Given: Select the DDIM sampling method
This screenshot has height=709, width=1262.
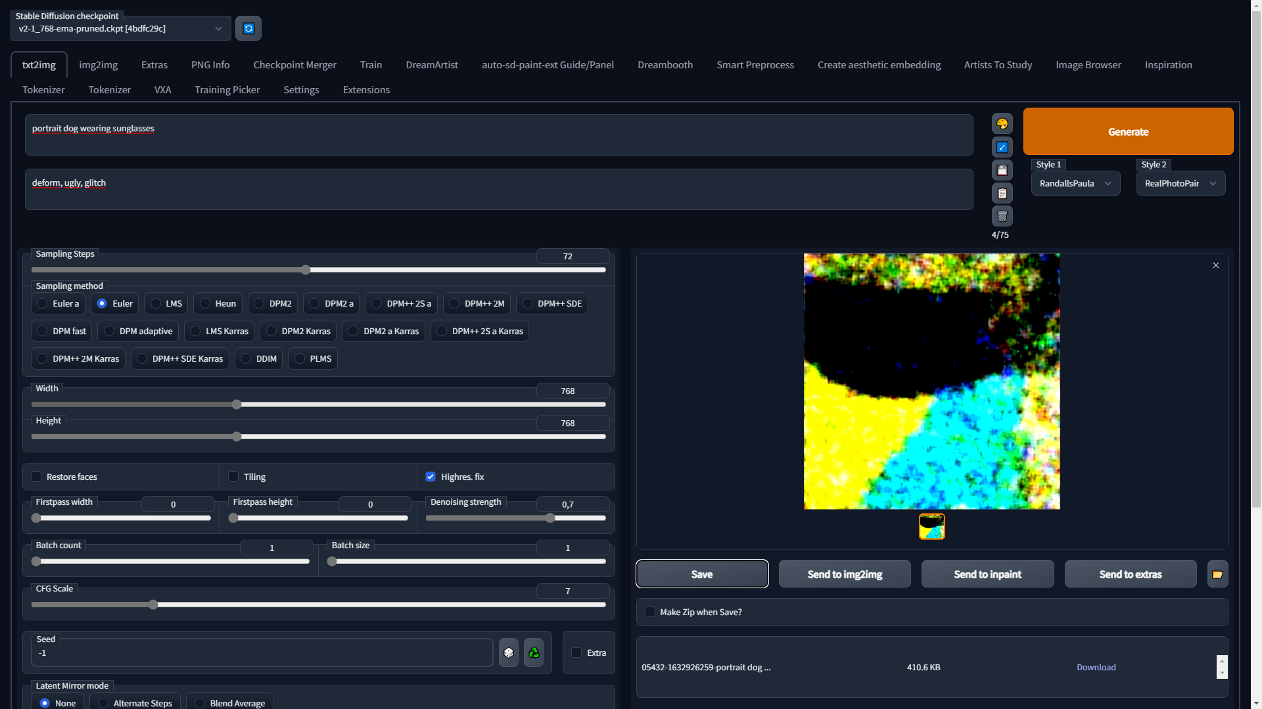Looking at the screenshot, I should [246, 358].
